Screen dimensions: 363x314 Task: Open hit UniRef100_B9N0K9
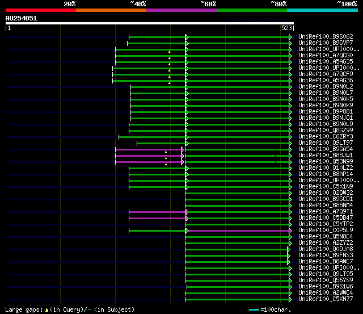click(x=326, y=106)
